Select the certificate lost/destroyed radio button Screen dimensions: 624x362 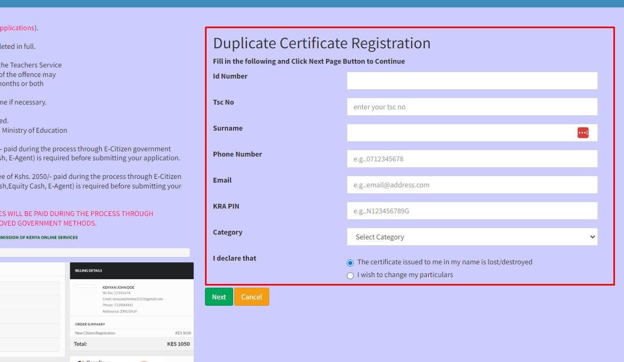pos(349,262)
